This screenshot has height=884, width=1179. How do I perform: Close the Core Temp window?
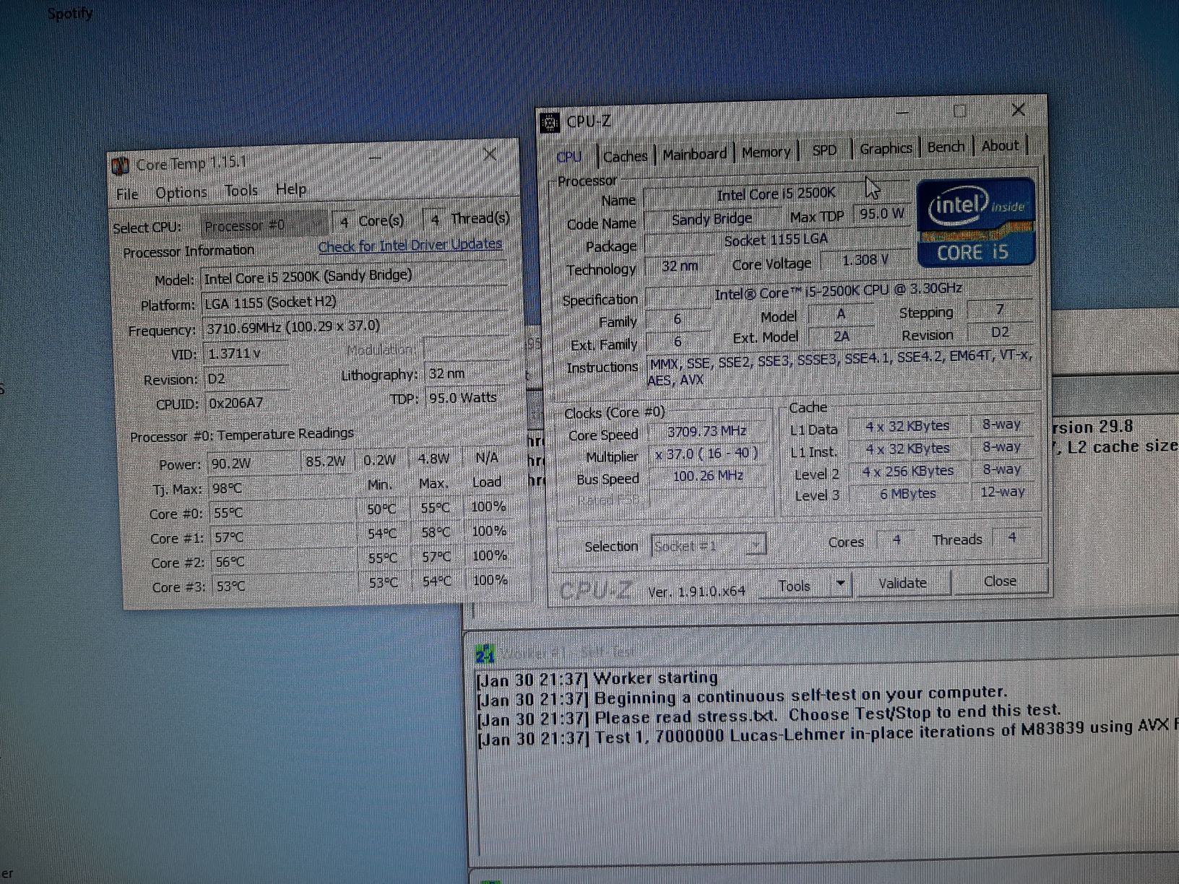490,153
